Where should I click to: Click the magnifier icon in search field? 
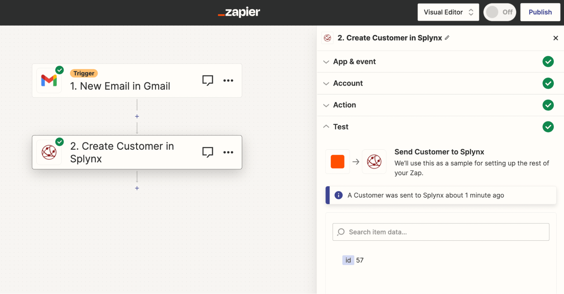(x=341, y=232)
